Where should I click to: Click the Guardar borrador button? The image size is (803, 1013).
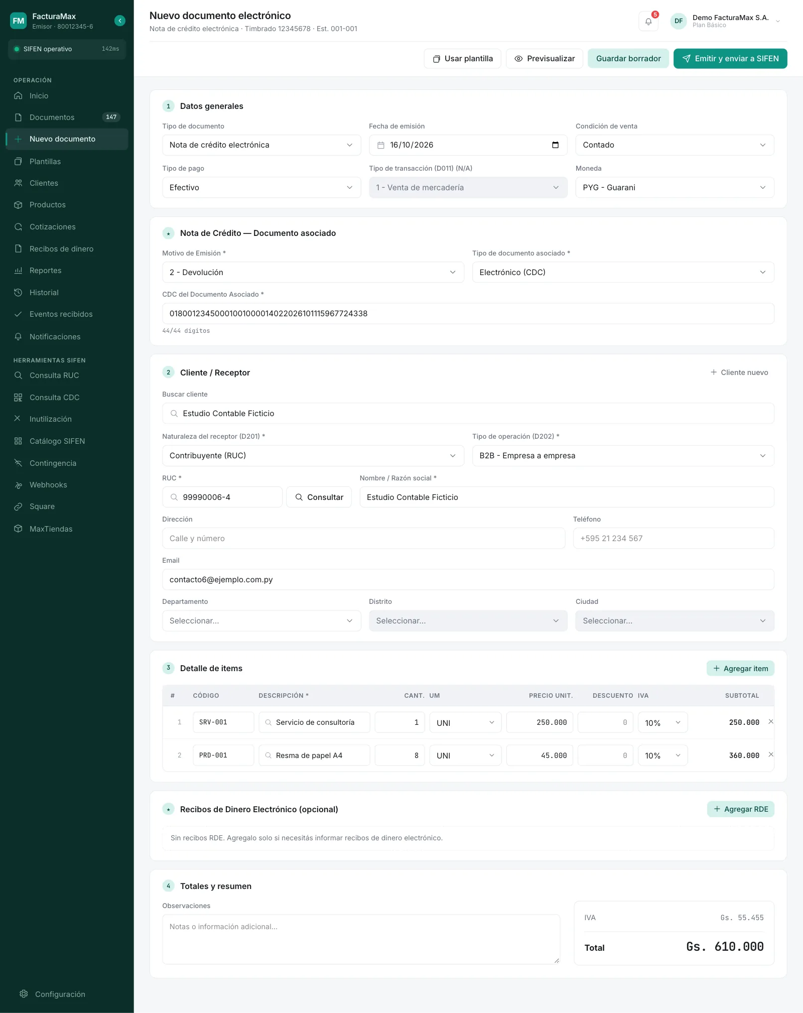click(628, 59)
